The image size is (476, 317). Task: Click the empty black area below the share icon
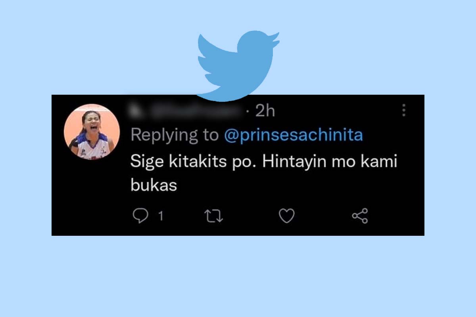(360, 231)
